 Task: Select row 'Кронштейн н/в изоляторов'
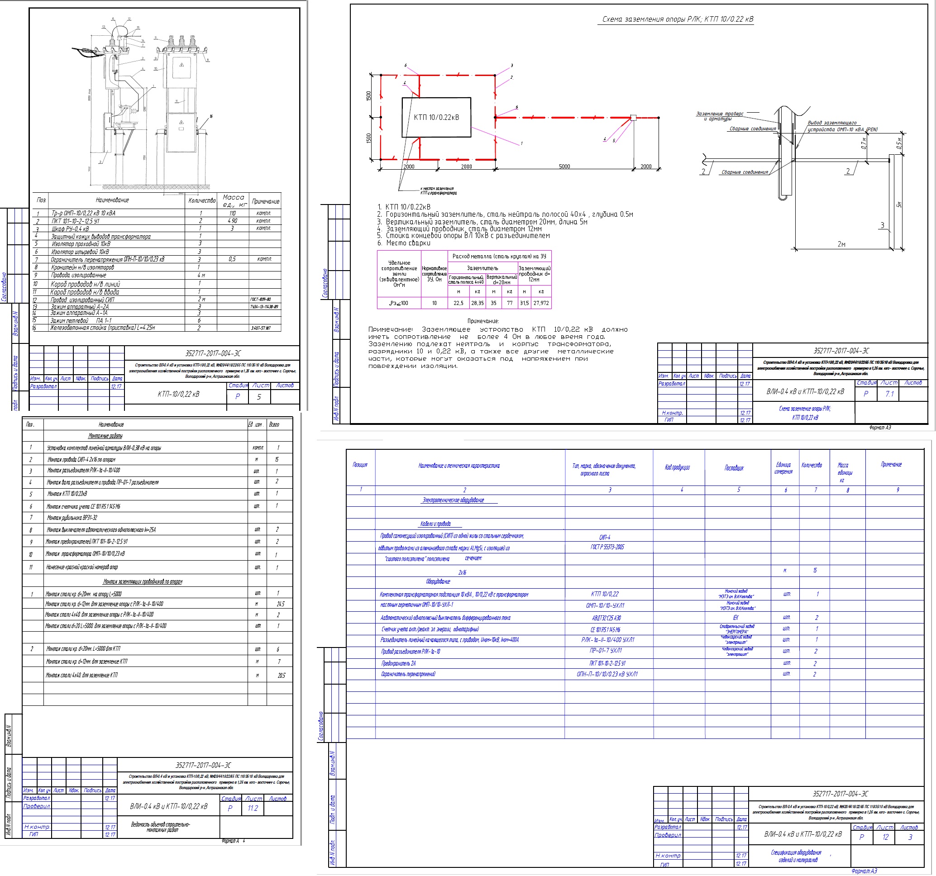coord(157,267)
